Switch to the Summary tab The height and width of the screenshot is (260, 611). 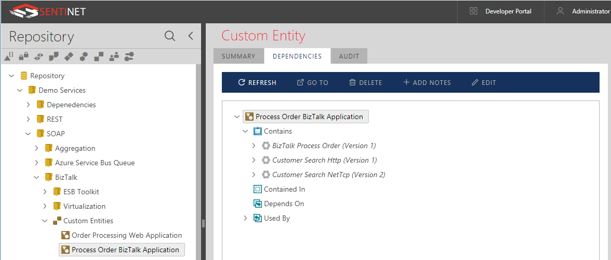pos(238,56)
